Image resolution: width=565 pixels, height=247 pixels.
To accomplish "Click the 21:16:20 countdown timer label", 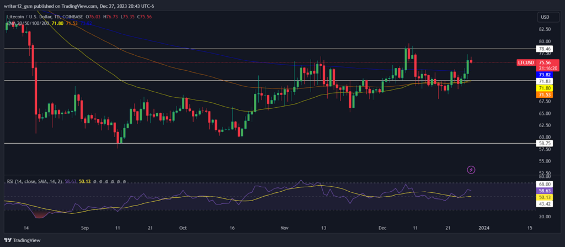I will click(x=547, y=68).
